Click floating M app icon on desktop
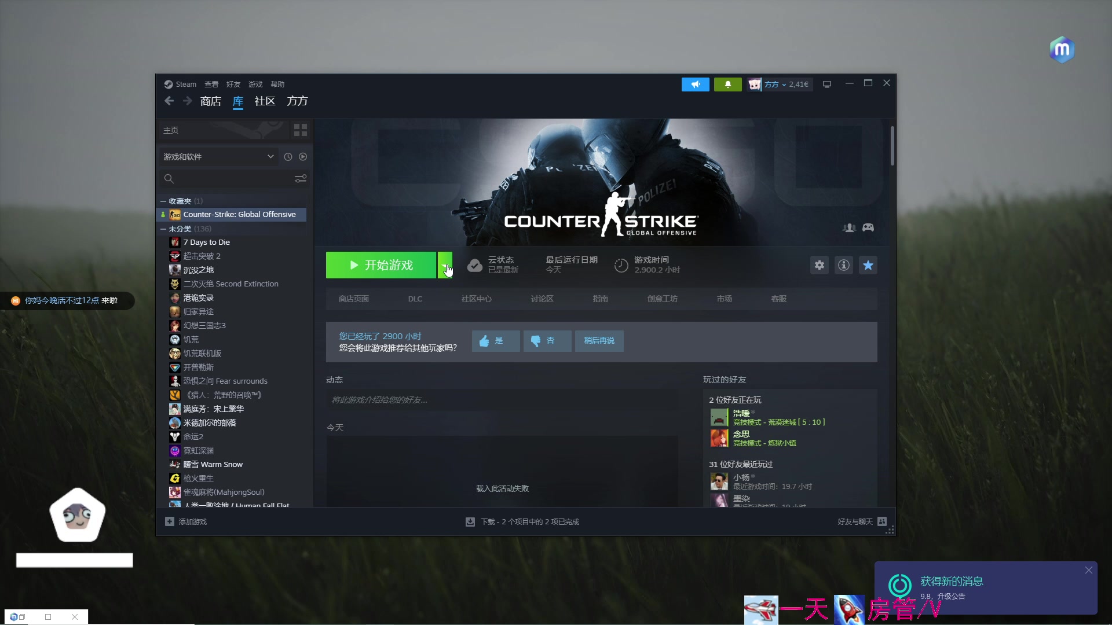 (1062, 50)
